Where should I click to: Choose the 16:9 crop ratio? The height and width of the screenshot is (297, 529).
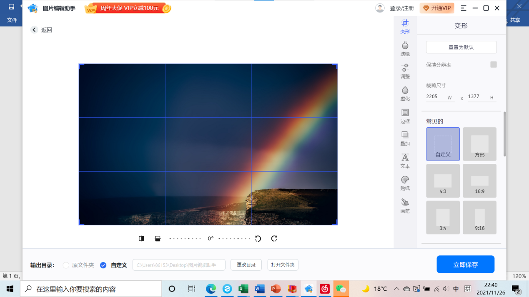479,181
